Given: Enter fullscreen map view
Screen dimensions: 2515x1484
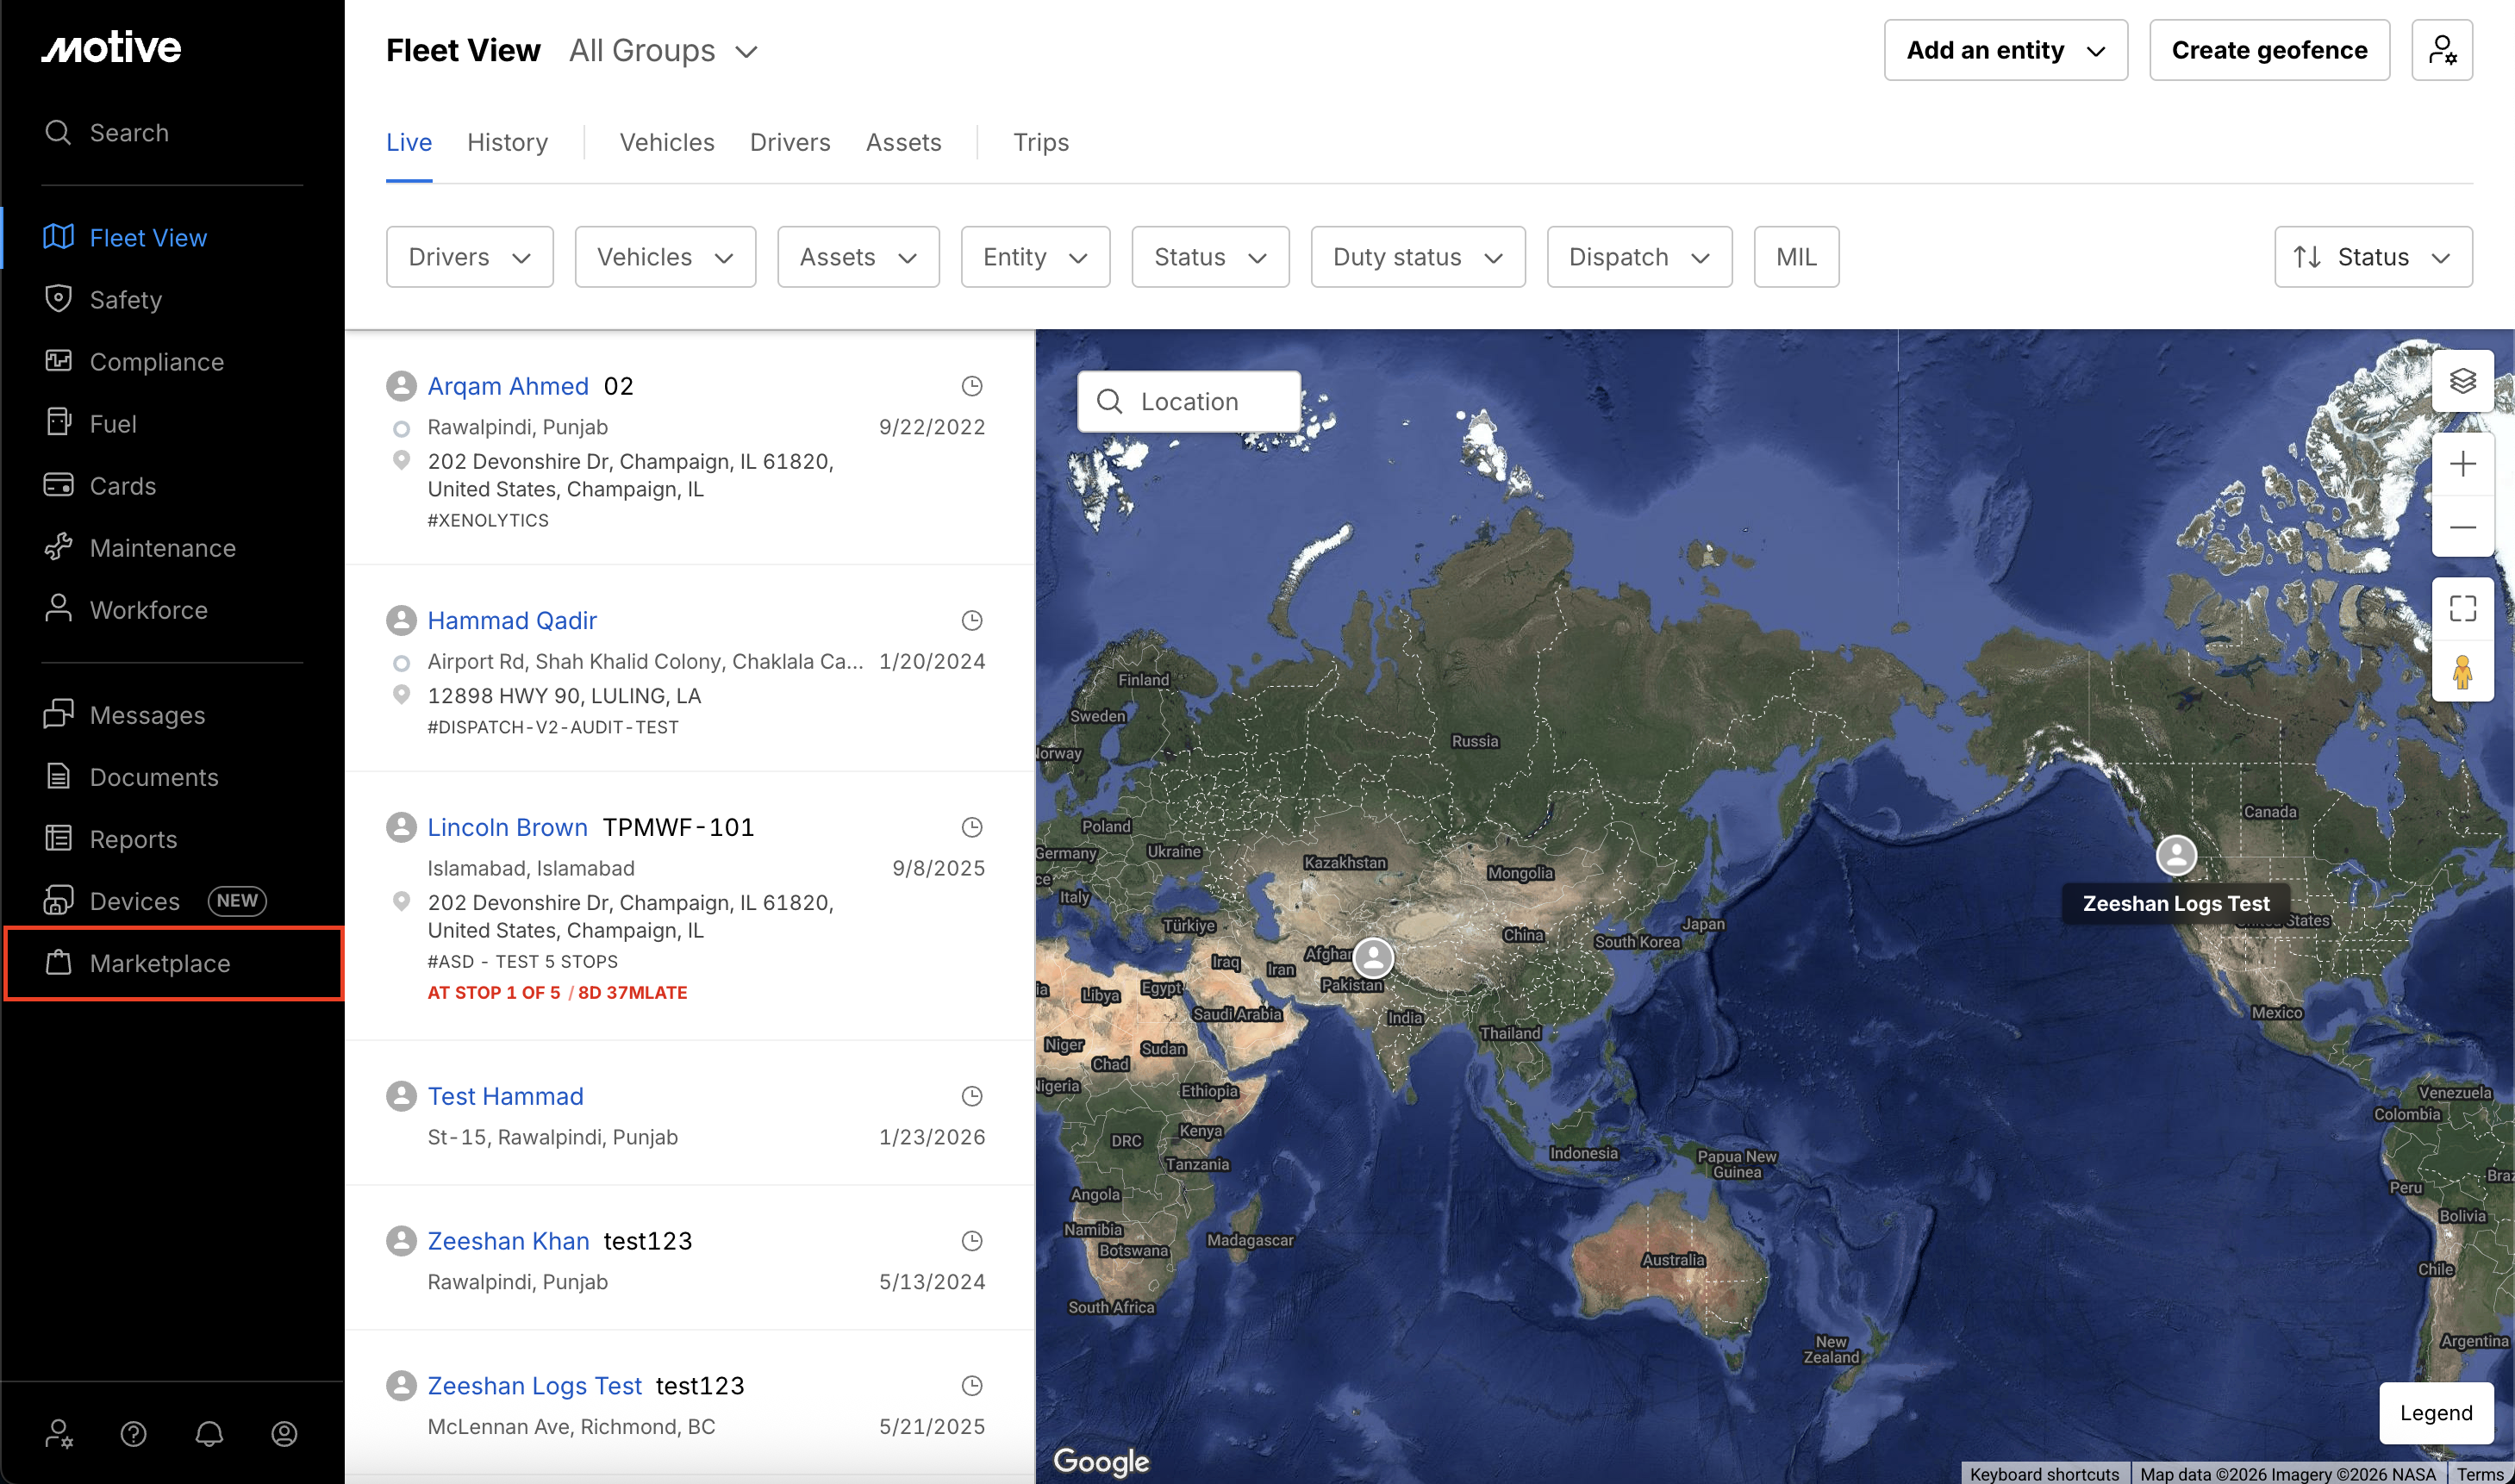Looking at the screenshot, I should click(x=2462, y=608).
